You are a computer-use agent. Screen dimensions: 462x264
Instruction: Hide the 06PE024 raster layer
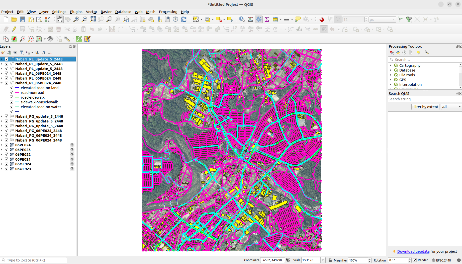pos(7,145)
